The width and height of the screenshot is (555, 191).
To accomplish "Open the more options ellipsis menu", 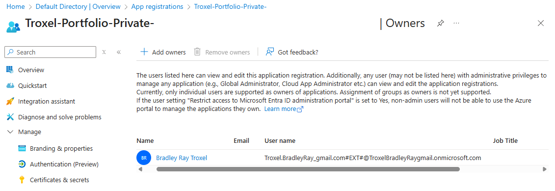I will pos(456,23).
